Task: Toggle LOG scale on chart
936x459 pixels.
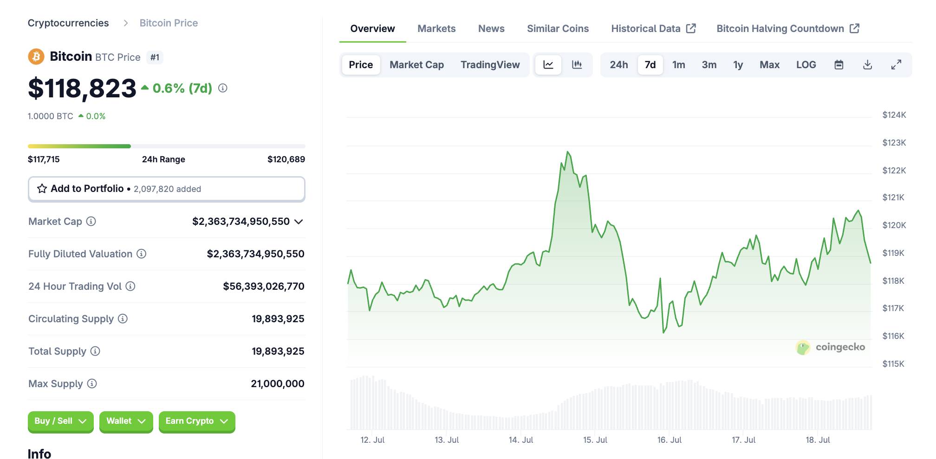Action: coord(806,65)
